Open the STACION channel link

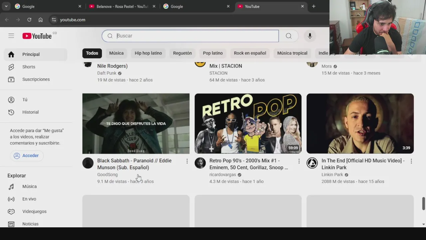coord(218,73)
